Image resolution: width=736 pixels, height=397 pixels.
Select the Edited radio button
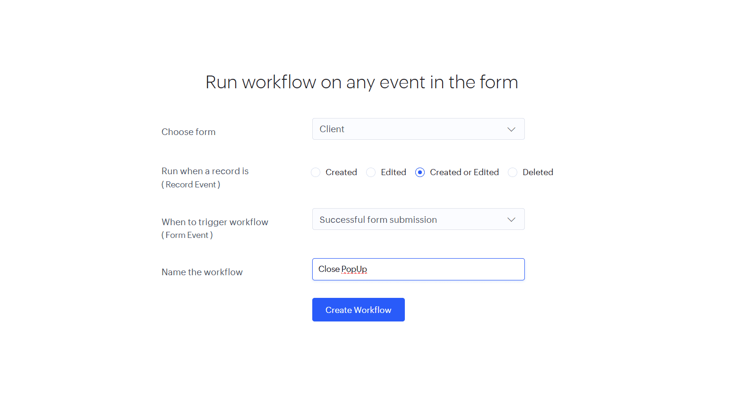coord(371,172)
